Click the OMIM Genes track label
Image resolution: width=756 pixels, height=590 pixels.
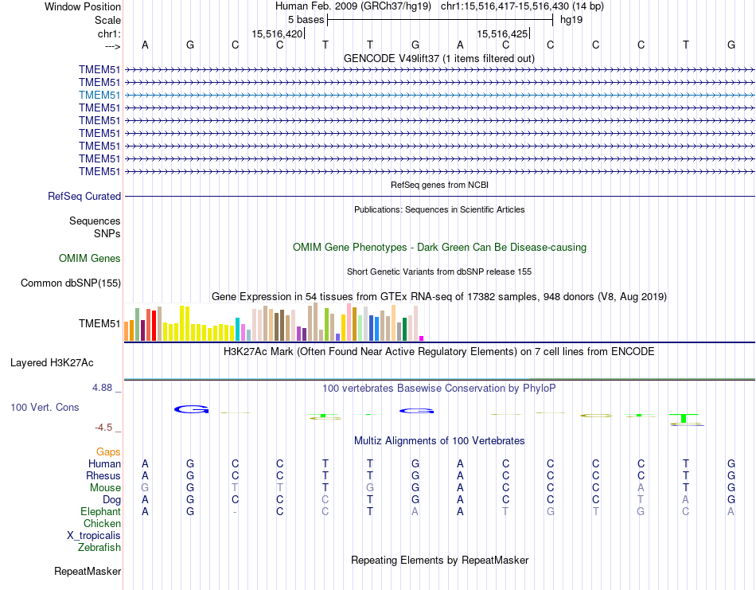pos(89,258)
